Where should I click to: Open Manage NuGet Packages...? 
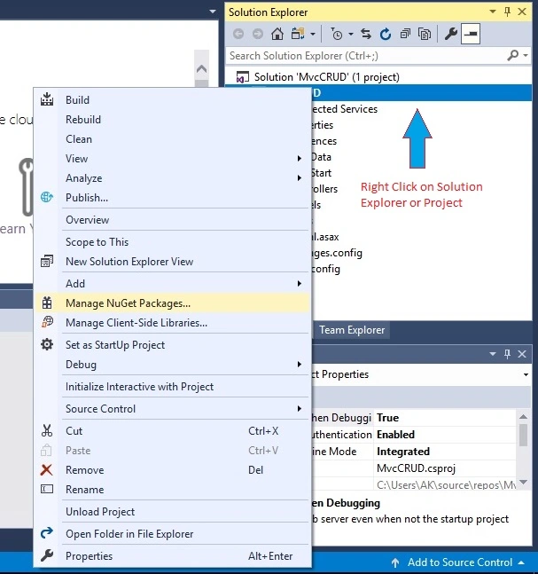click(172, 303)
